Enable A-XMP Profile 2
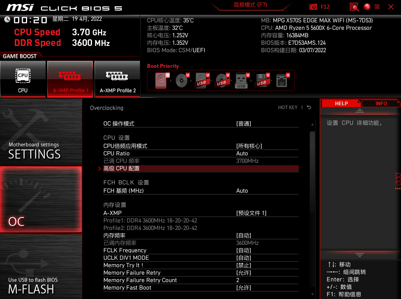The height and width of the screenshot is (299, 401). [x=118, y=79]
